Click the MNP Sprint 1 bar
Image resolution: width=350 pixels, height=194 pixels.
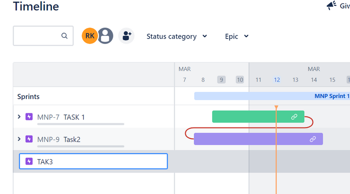coord(271,96)
